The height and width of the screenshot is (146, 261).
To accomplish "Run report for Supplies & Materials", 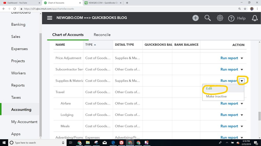I will [x=229, y=81].
